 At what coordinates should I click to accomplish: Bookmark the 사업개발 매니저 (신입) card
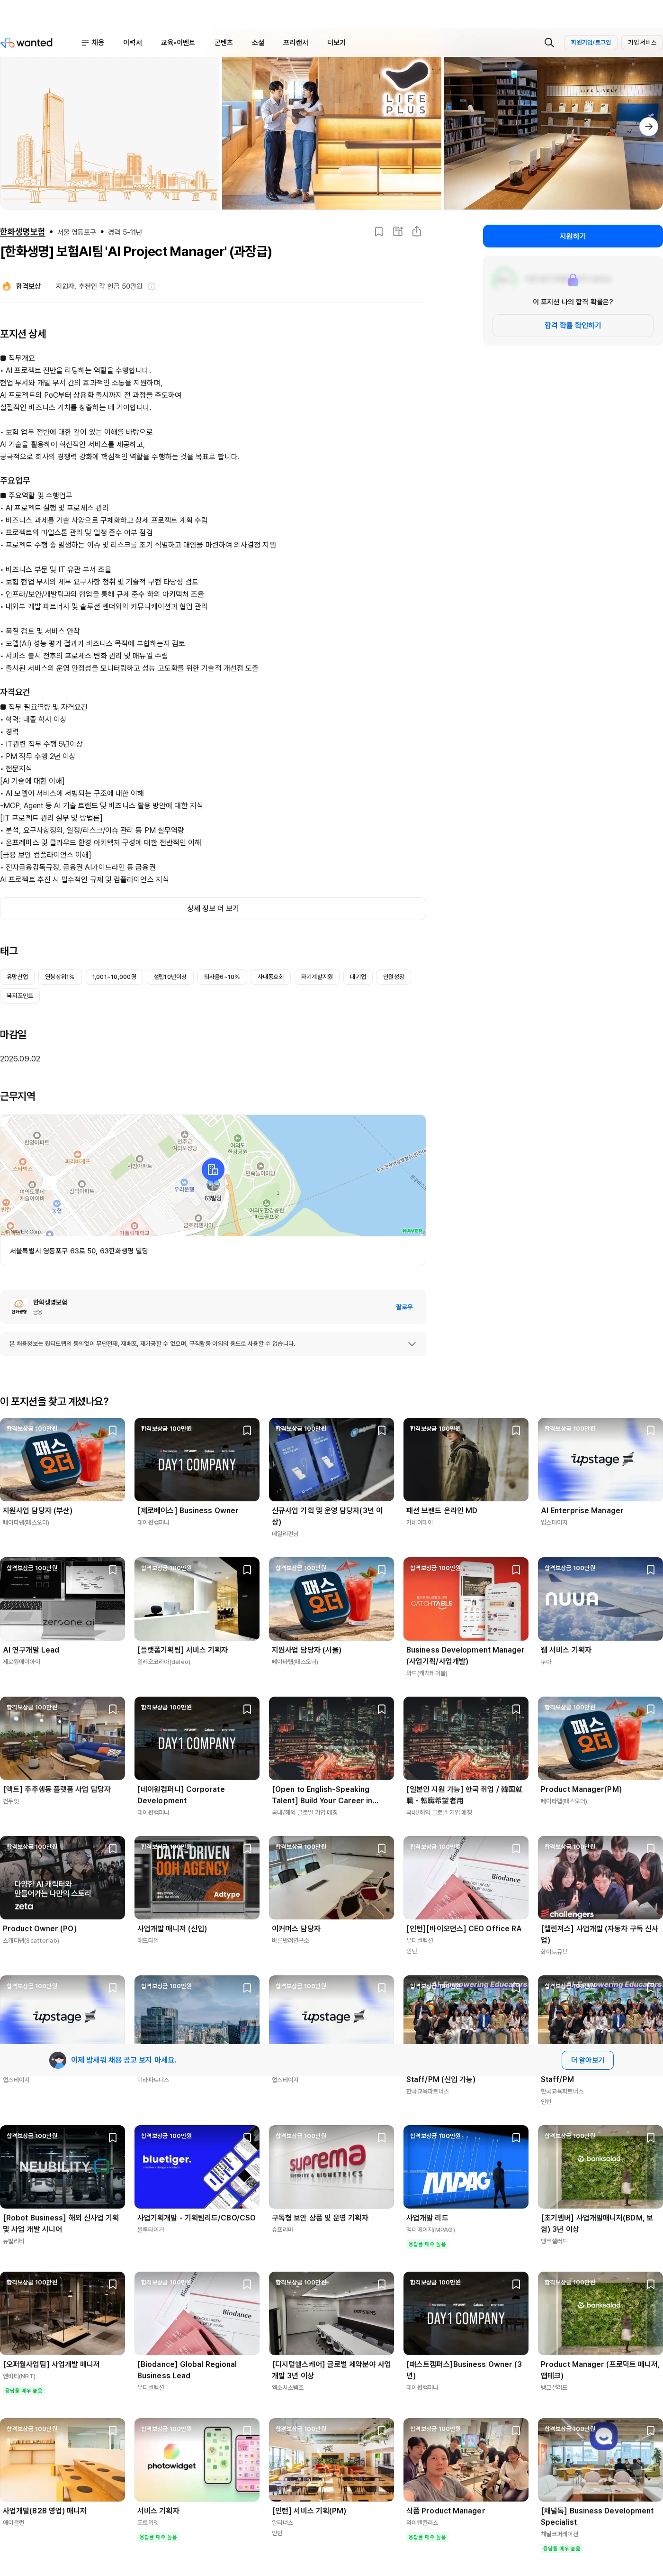point(247,1849)
